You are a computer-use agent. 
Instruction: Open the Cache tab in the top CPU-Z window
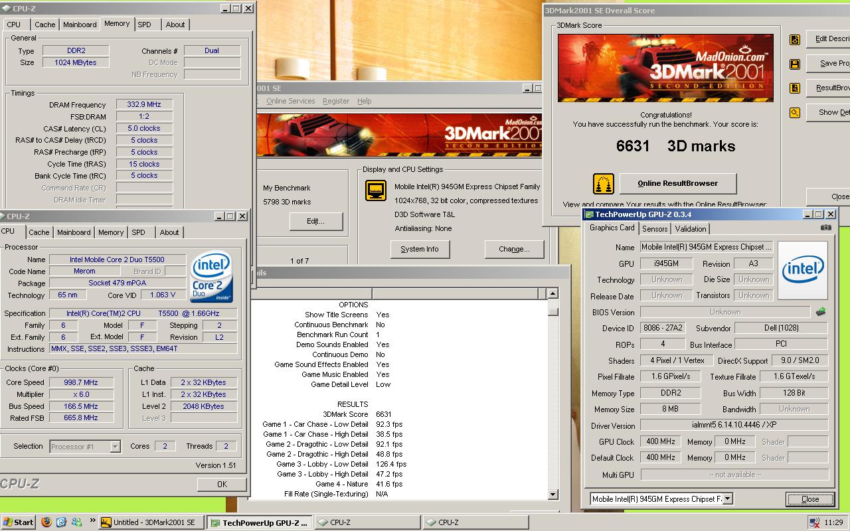click(45, 25)
